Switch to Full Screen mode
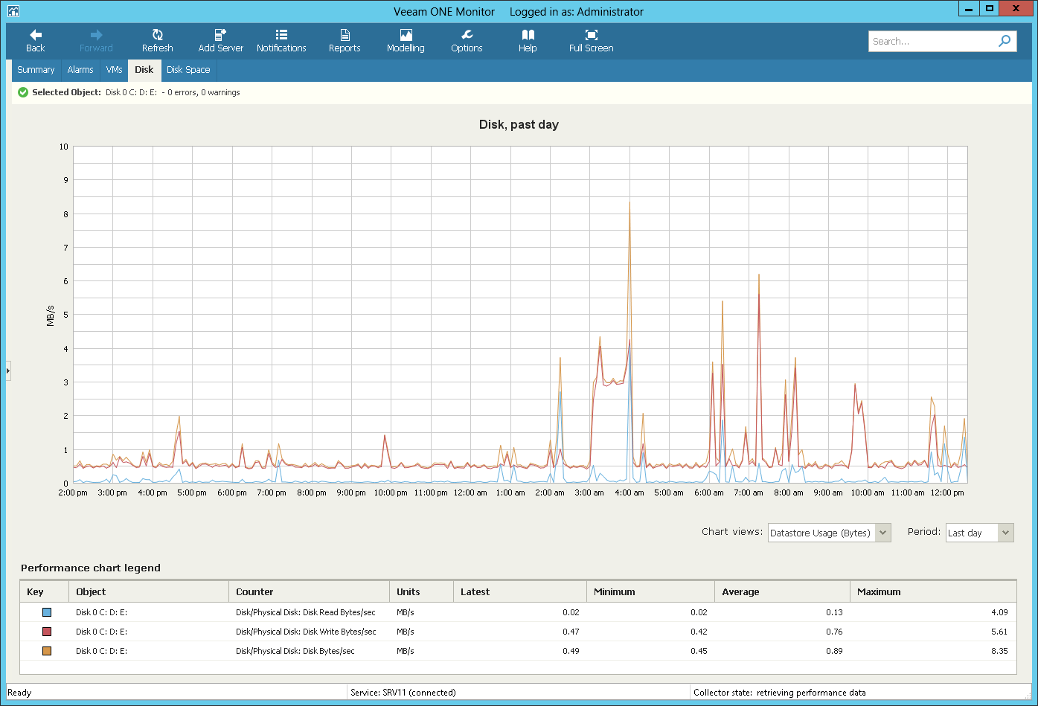This screenshot has width=1038, height=706. pos(591,41)
